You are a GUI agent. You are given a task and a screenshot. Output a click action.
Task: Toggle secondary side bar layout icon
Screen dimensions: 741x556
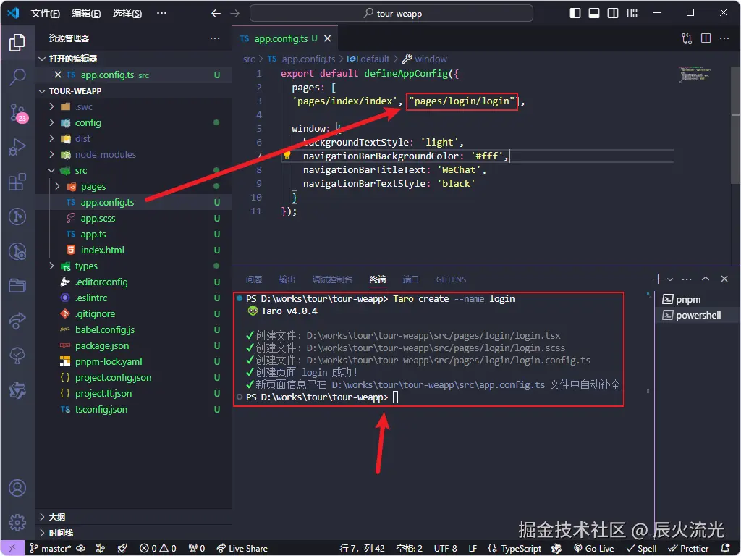pyautogui.click(x=613, y=13)
